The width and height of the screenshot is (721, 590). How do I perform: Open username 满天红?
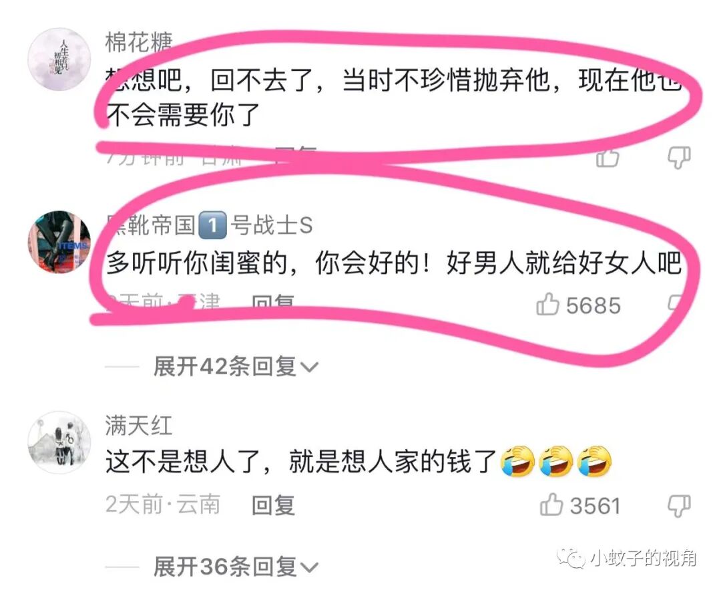pos(139,425)
